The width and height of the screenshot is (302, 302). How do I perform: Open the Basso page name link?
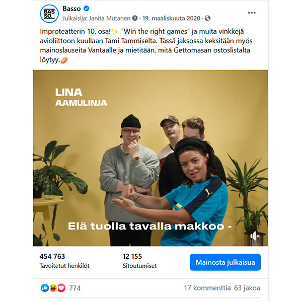pyautogui.click(x=71, y=9)
